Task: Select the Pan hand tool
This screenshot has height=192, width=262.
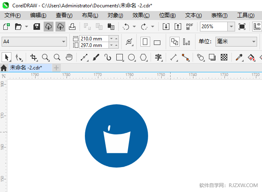Action: click(x=69, y=57)
